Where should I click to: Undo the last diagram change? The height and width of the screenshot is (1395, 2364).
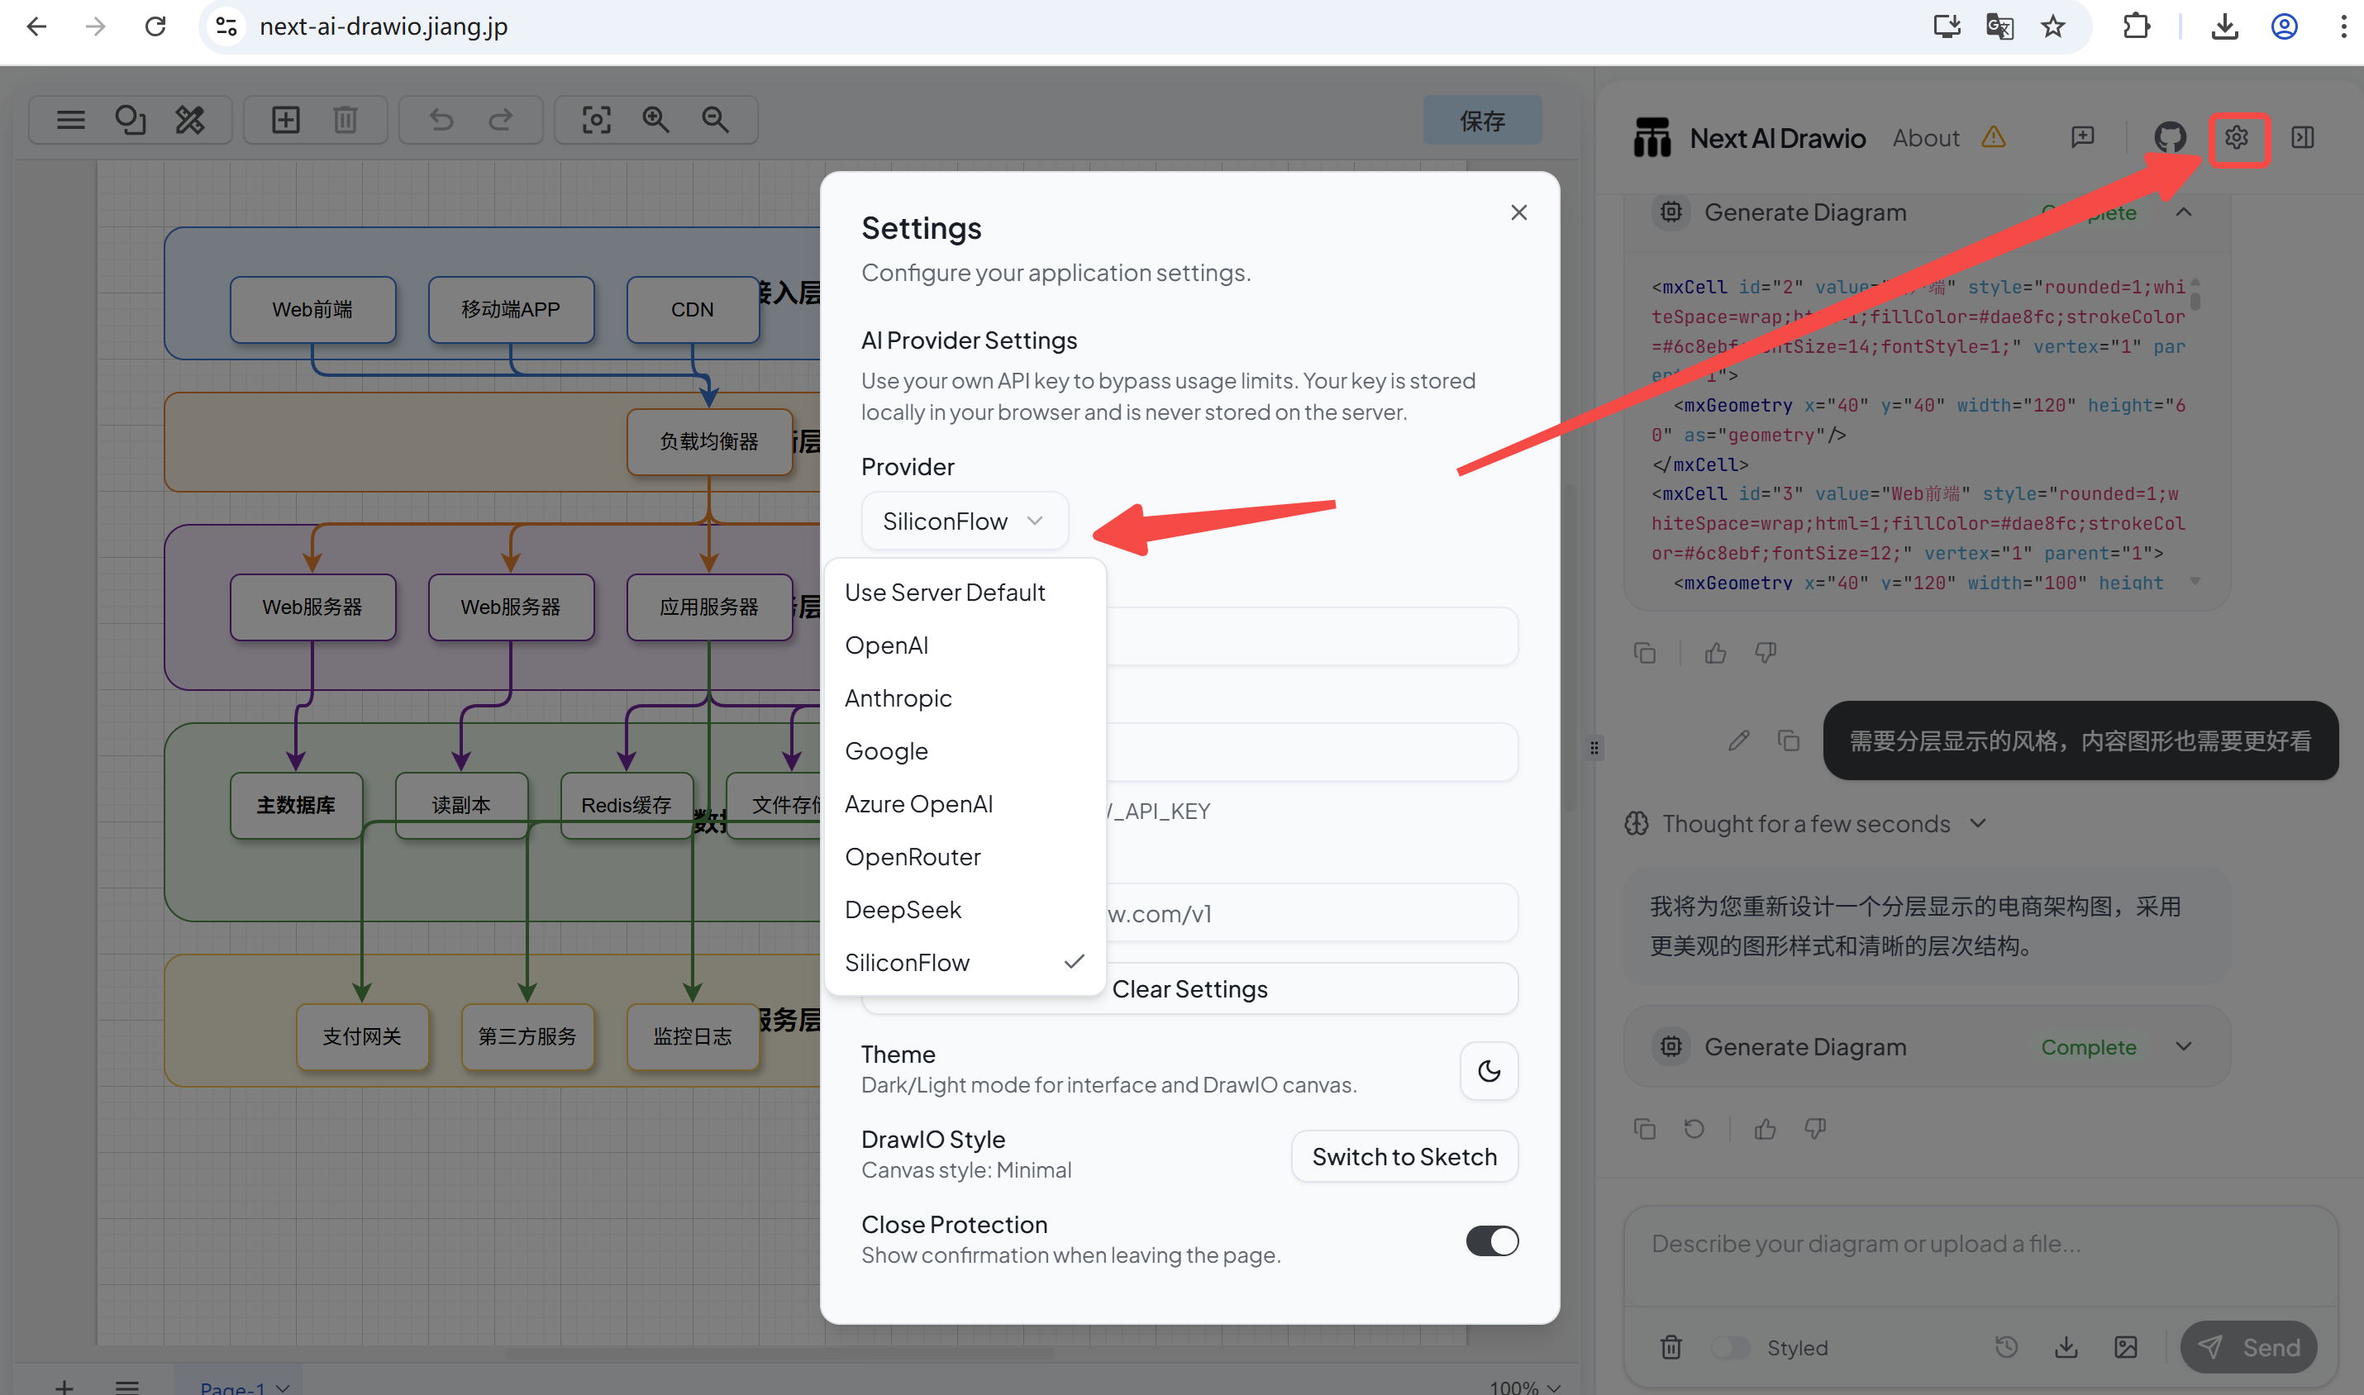click(441, 119)
